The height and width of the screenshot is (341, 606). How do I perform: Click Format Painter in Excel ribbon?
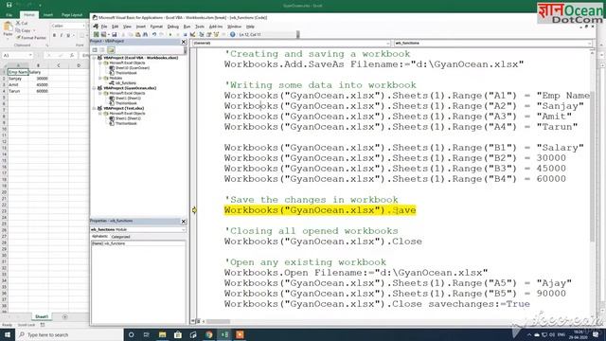31,38
